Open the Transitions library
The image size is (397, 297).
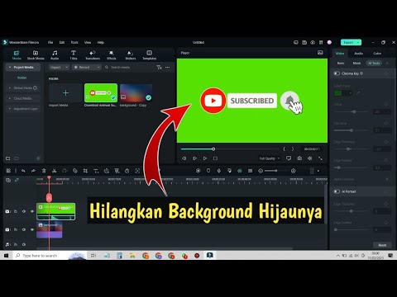pos(93,54)
